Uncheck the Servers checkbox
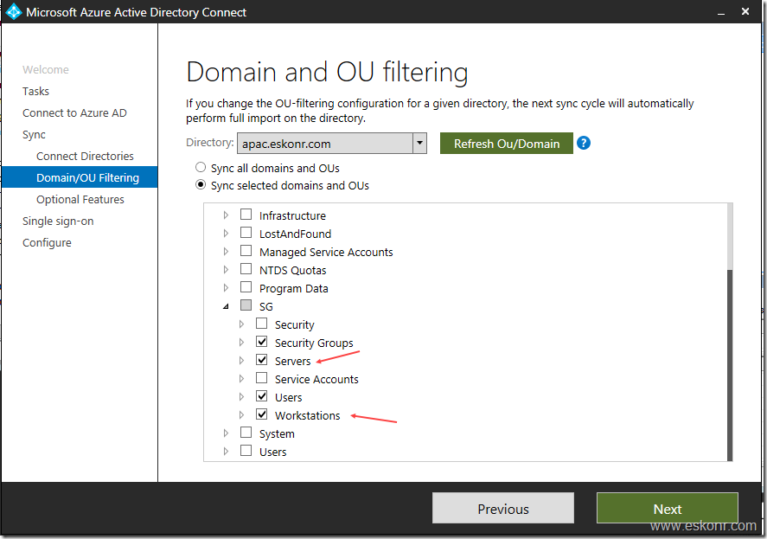 [x=262, y=359]
